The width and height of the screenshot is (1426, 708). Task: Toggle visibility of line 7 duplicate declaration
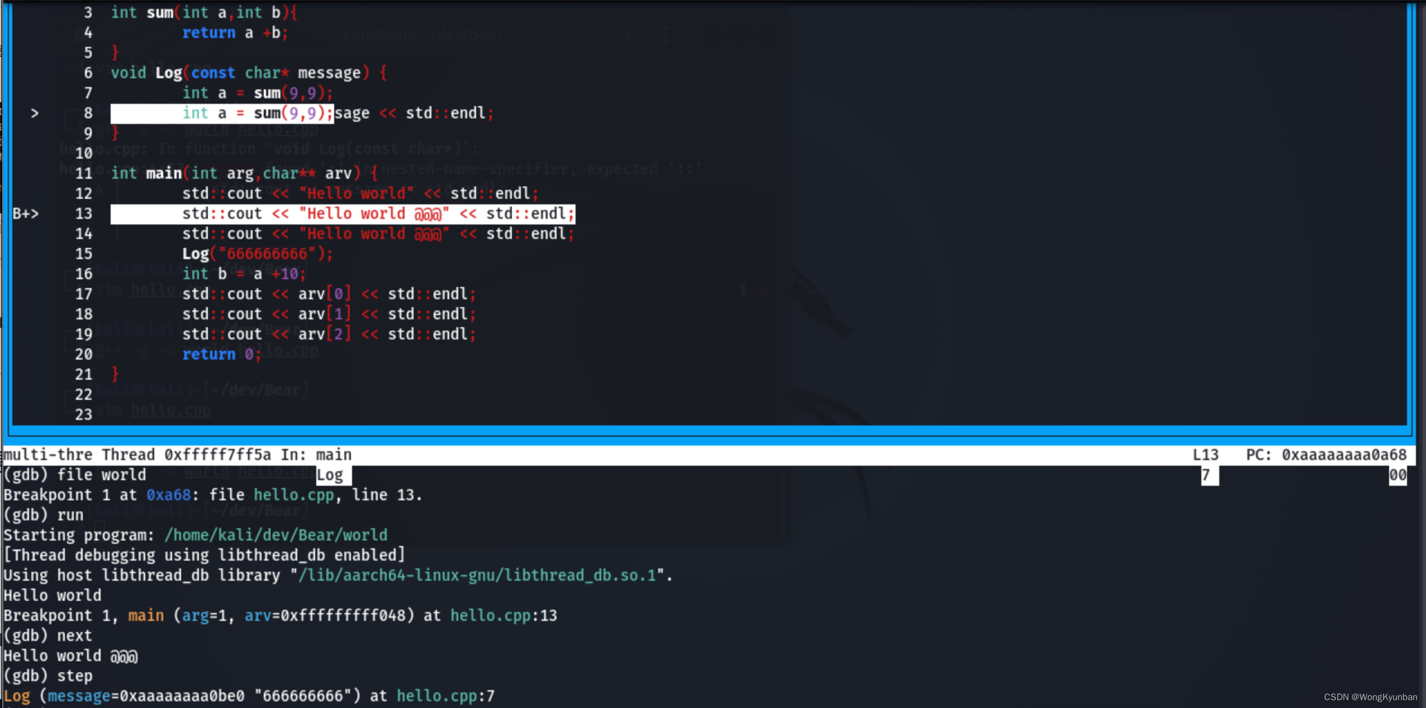[8, 8]
